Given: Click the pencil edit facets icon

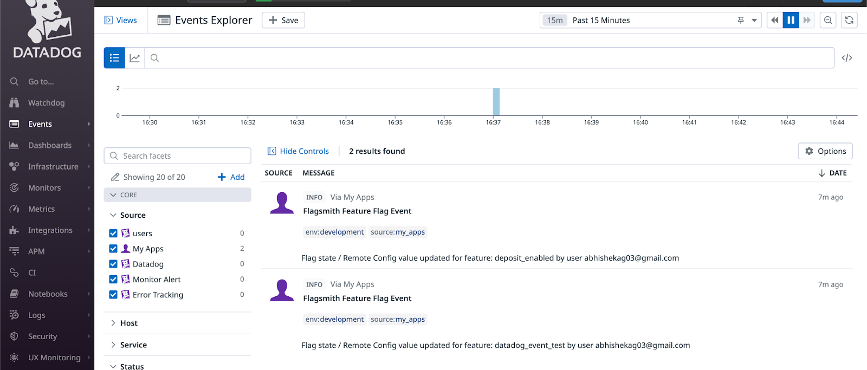Looking at the screenshot, I should pos(115,177).
